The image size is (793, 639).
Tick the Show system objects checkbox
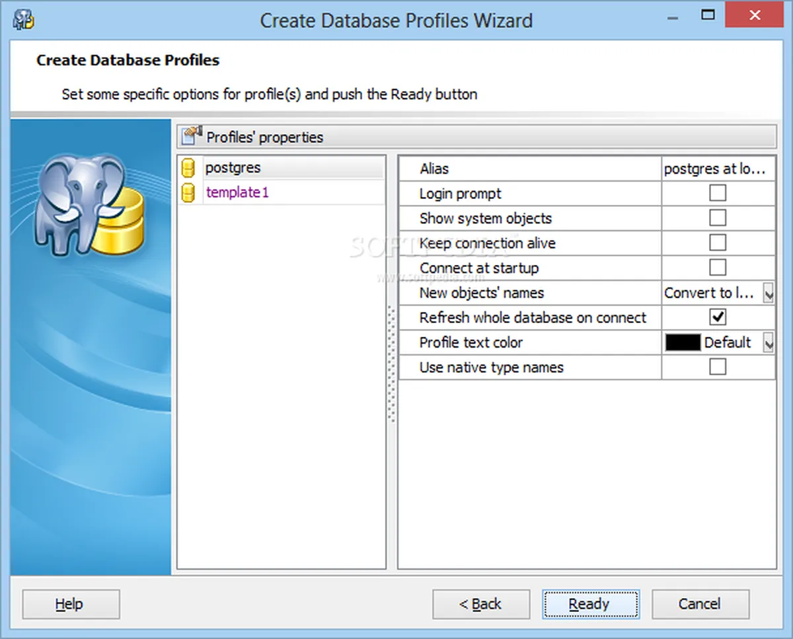[x=718, y=218]
